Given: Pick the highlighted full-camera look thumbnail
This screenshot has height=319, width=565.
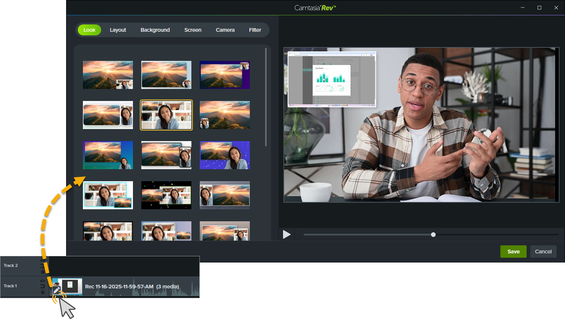Looking at the screenshot, I should (166, 115).
